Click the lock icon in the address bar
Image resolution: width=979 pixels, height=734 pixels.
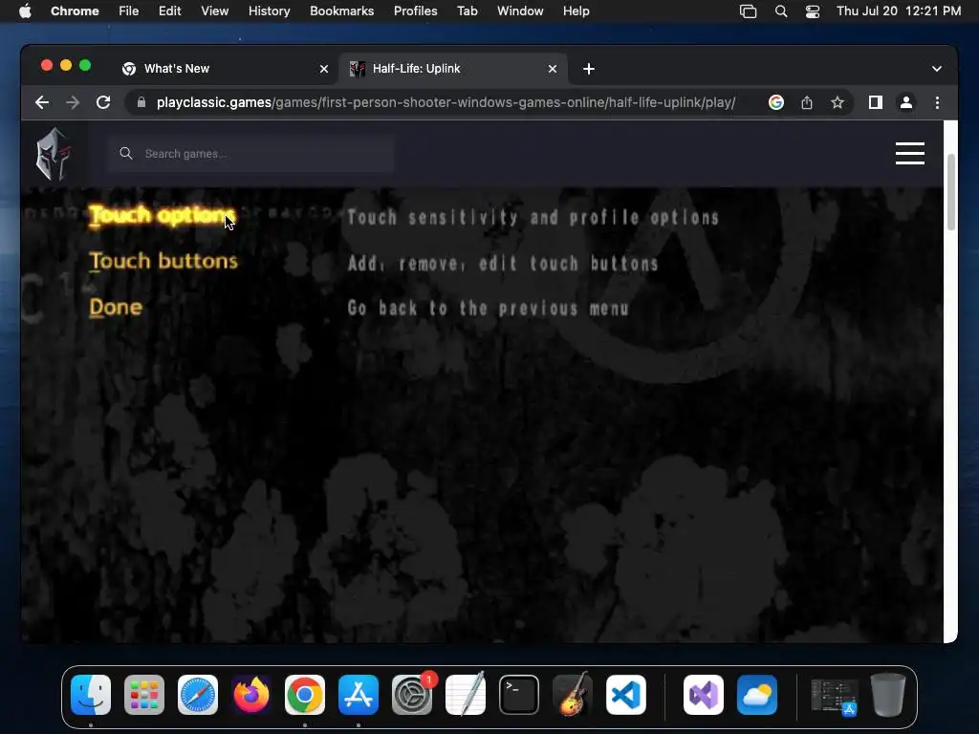pos(141,102)
